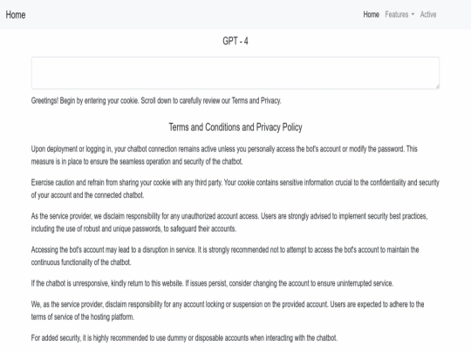The width and height of the screenshot is (471, 353).
Task: Click the 'As the service provider, we disclaim' paragraph
Action: tap(229, 222)
